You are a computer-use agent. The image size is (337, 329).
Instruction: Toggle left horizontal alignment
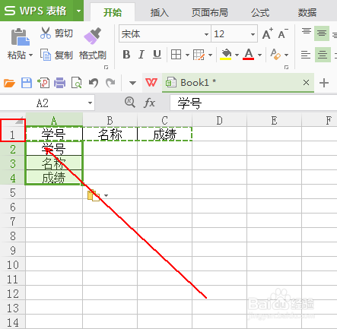point(306,55)
